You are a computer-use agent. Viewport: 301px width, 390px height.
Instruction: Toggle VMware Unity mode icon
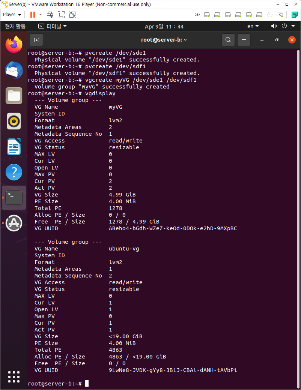72,15
